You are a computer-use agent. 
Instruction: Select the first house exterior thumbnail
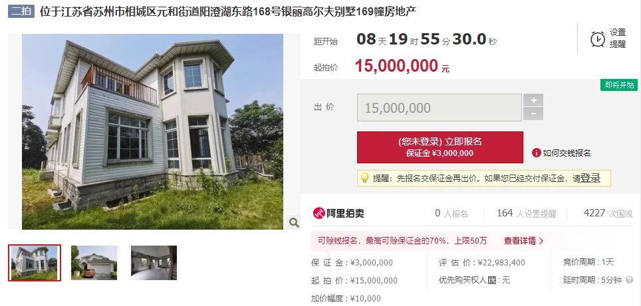[x=35, y=263]
